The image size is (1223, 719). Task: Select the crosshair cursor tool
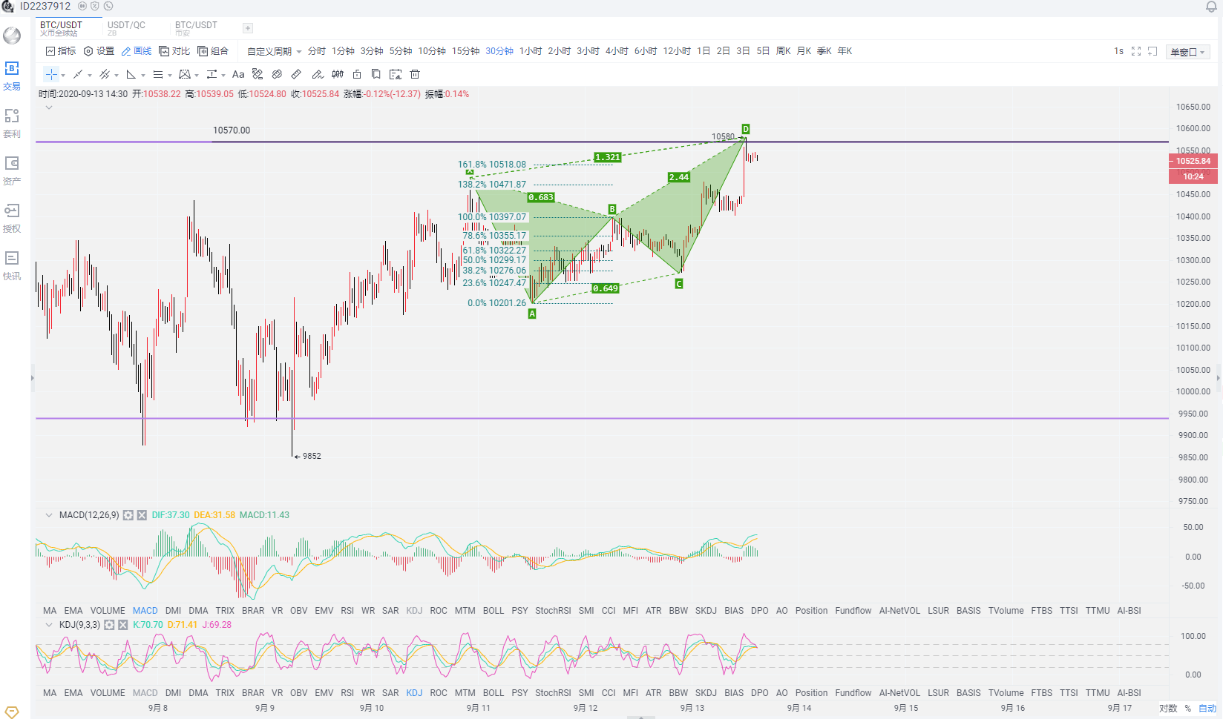pyautogui.click(x=51, y=74)
